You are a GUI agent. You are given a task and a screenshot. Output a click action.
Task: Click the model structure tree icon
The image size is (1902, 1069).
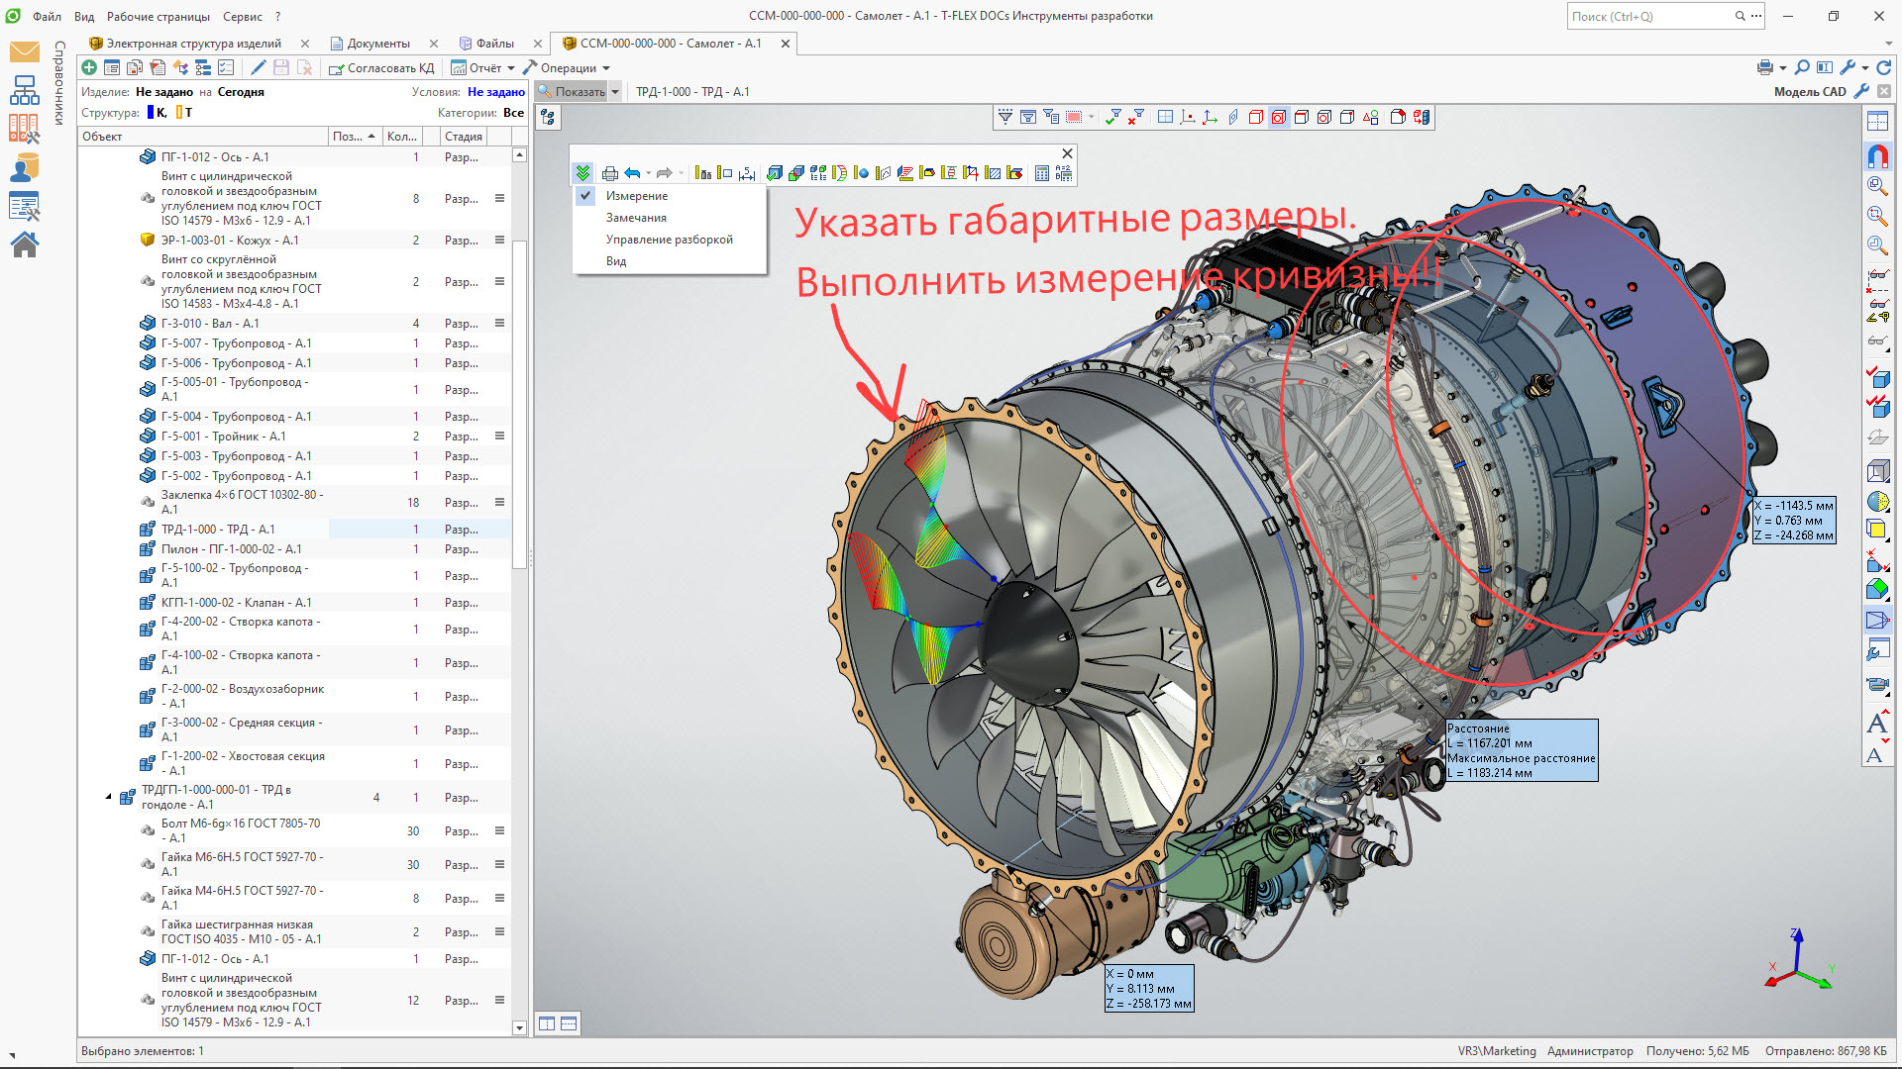click(548, 117)
